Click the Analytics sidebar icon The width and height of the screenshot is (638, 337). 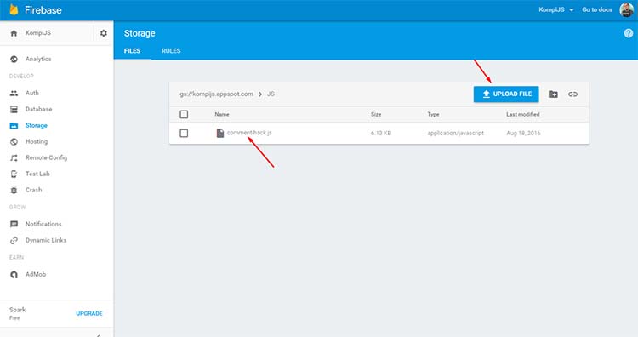14,59
